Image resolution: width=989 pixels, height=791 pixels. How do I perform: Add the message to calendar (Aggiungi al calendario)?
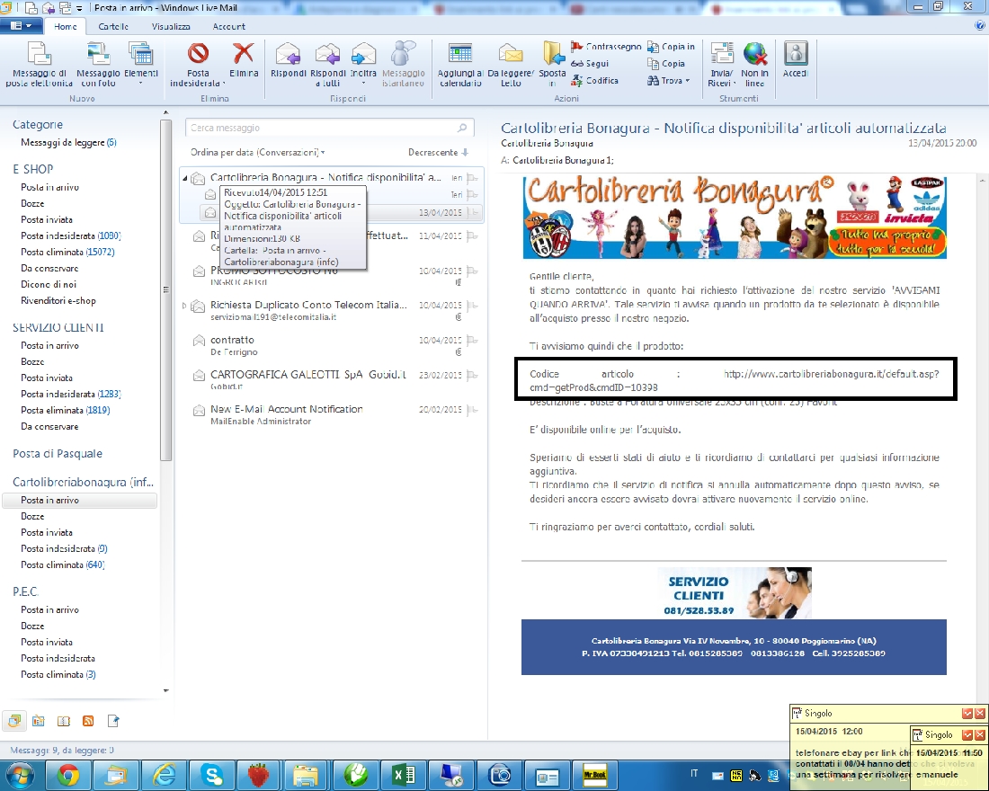click(460, 64)
